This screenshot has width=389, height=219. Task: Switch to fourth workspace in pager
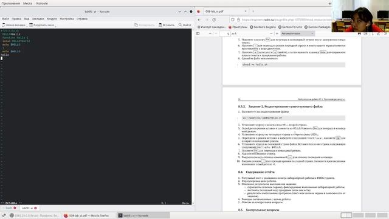click(382, 215)
